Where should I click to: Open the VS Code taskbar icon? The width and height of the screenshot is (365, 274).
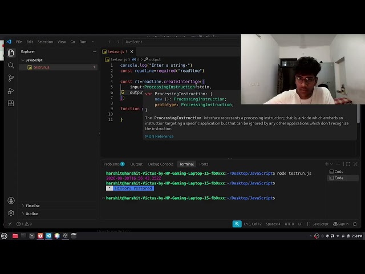48,236
